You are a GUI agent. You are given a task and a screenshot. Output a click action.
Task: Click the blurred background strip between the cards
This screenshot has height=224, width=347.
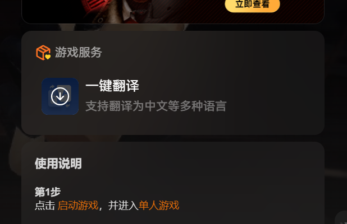pyautogui.click(x=172, y=138)
